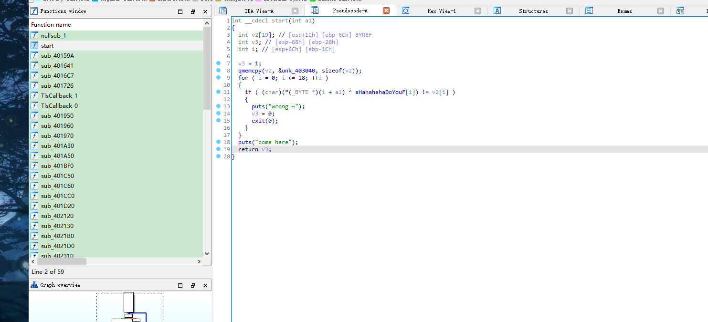
Task: Close the Functions window panel
Action: (x=205, y=11)
